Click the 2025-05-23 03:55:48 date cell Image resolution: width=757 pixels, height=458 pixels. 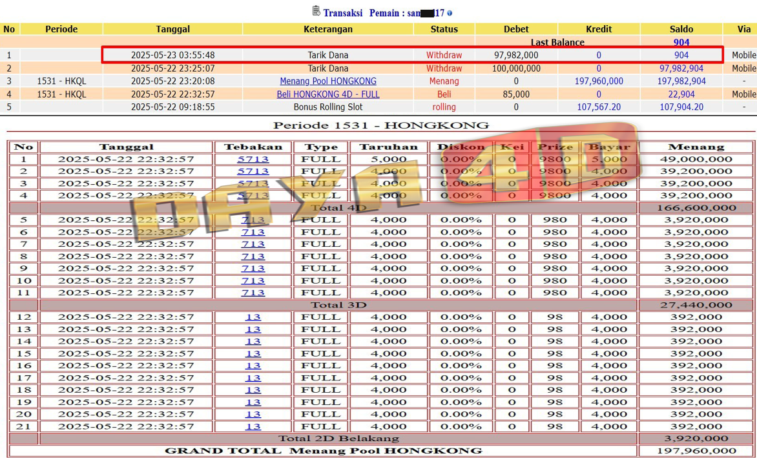(173, 55)
